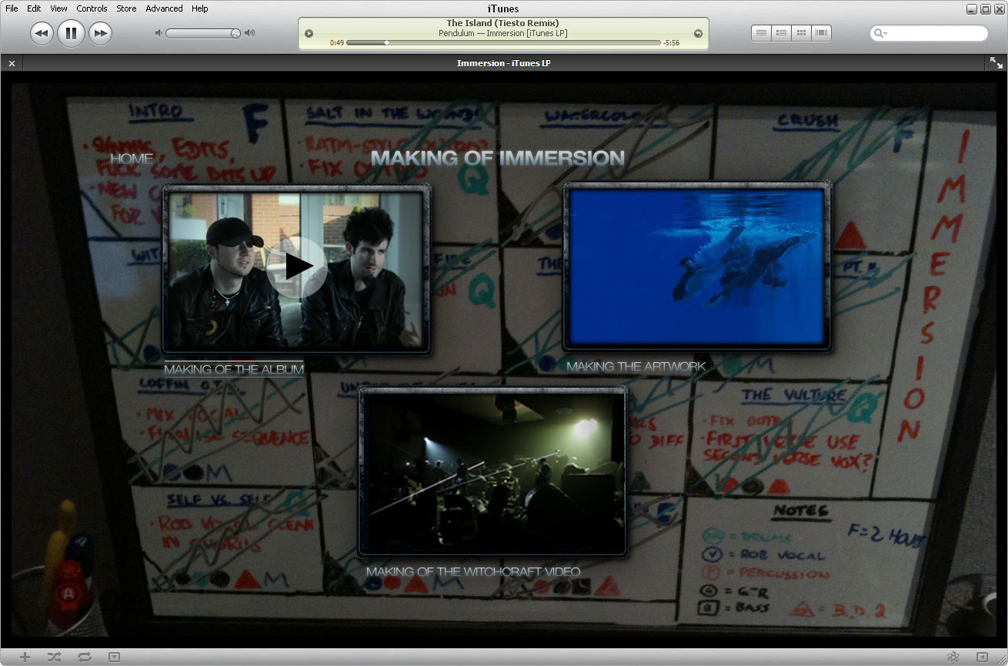
Task: Mute using the low-volume speaker icon
Action: pos(159,33)
